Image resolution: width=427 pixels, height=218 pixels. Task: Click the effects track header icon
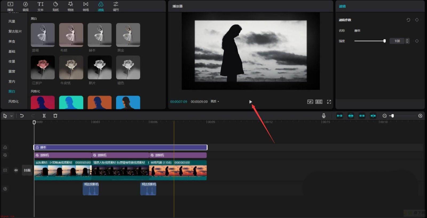[x=5, y=155]
